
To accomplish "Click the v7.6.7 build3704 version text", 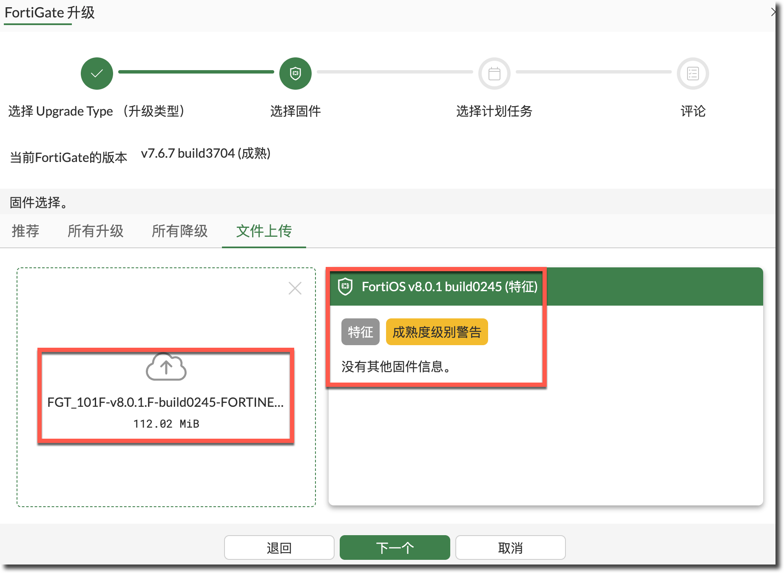I will (206, 153).
